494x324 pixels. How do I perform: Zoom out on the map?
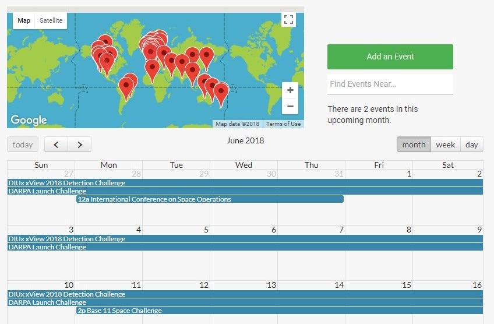pyautogui.click(x=290, y=106)
